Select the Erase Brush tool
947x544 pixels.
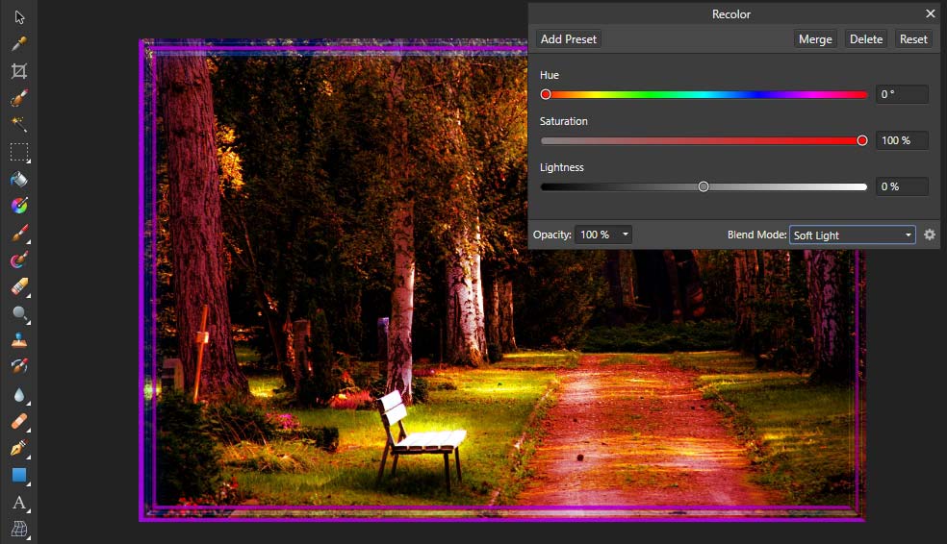(19, 286)
